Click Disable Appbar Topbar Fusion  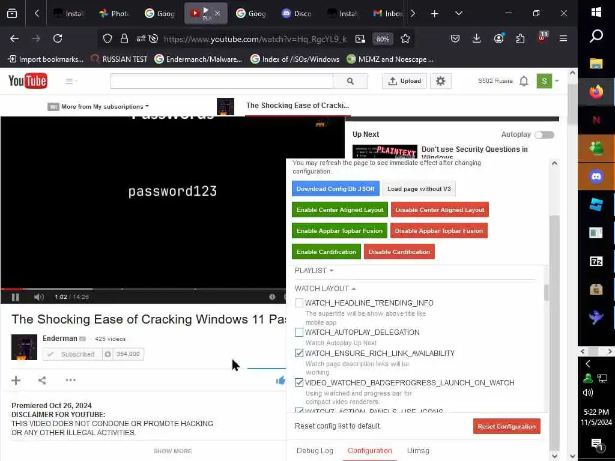pos(439,231)
